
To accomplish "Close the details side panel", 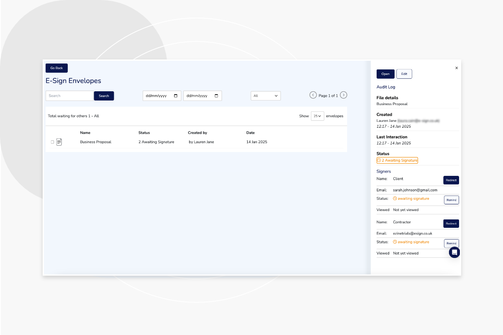I will tap(457, 68).
